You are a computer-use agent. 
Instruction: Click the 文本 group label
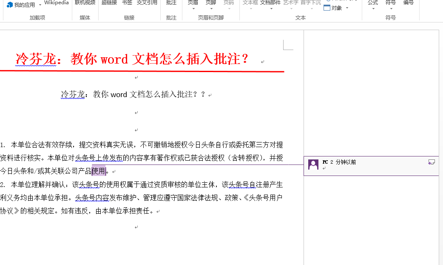tap(300, 17)
